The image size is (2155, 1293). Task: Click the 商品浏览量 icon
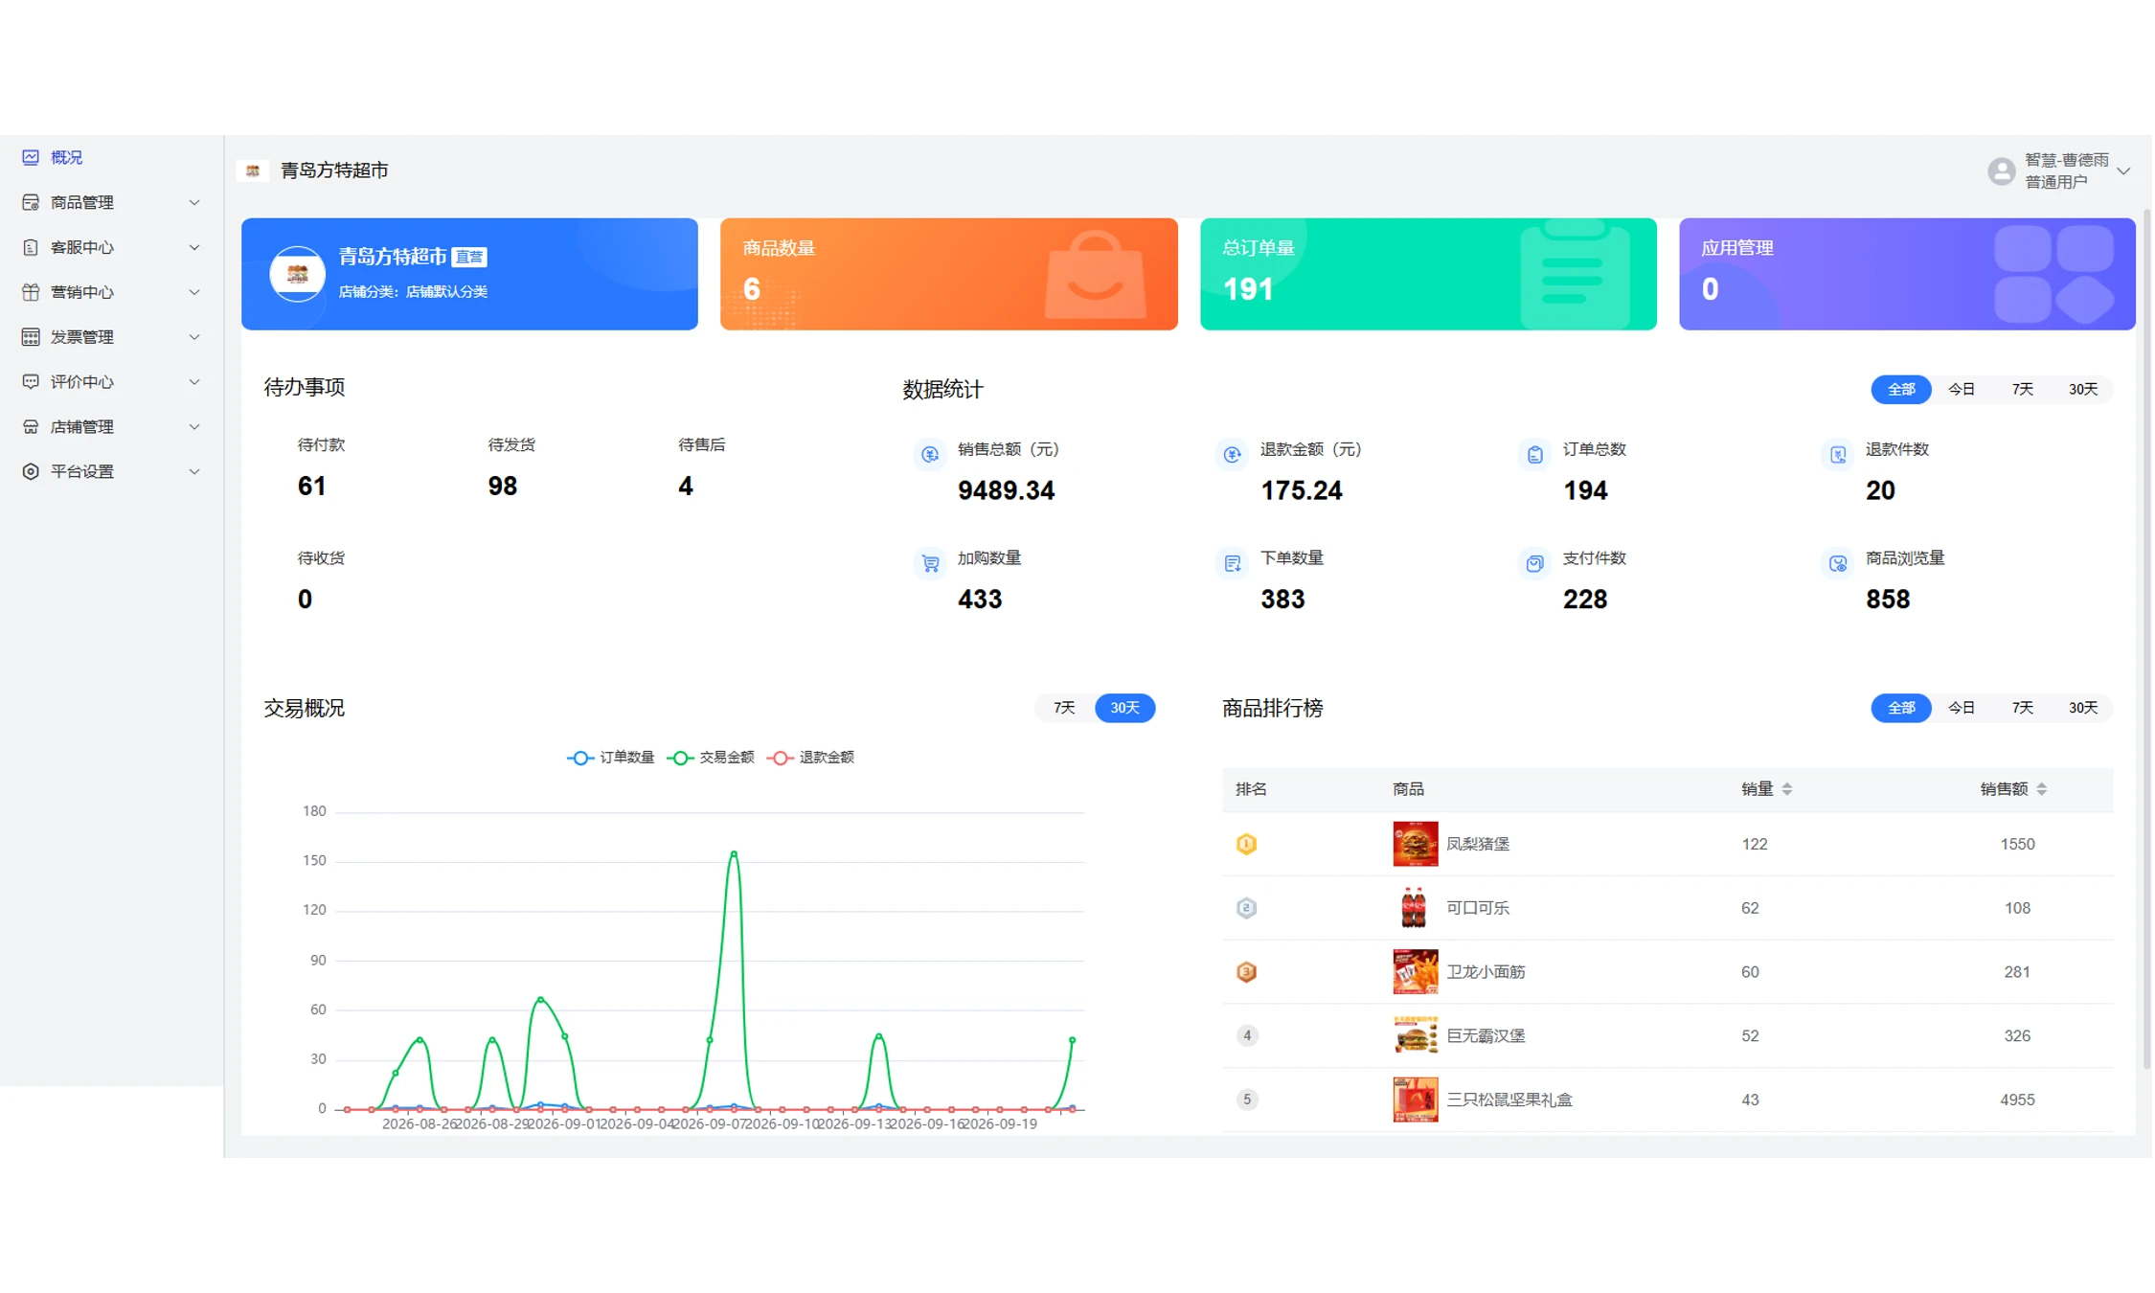click(1838, 563)
